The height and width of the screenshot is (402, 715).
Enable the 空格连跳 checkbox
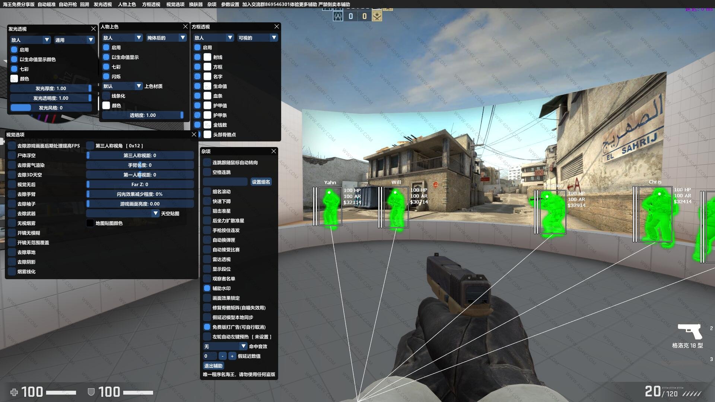[207, 172]
